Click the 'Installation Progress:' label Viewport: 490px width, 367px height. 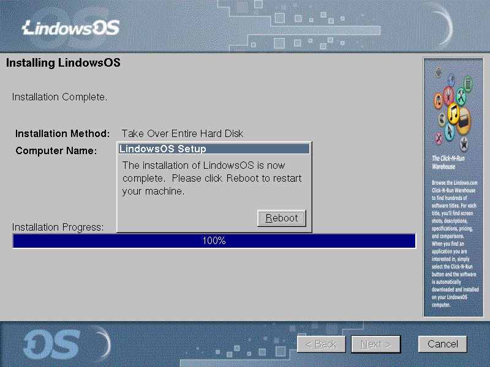pos(58,227)
